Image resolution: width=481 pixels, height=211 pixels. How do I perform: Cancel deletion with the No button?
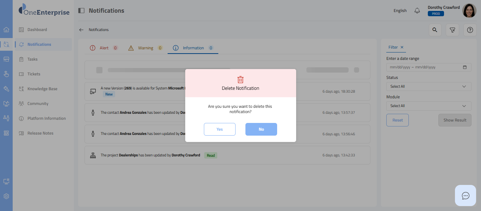(261, 129)
